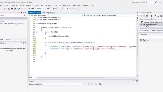Open the TEST menu

[x=55, y=5]
